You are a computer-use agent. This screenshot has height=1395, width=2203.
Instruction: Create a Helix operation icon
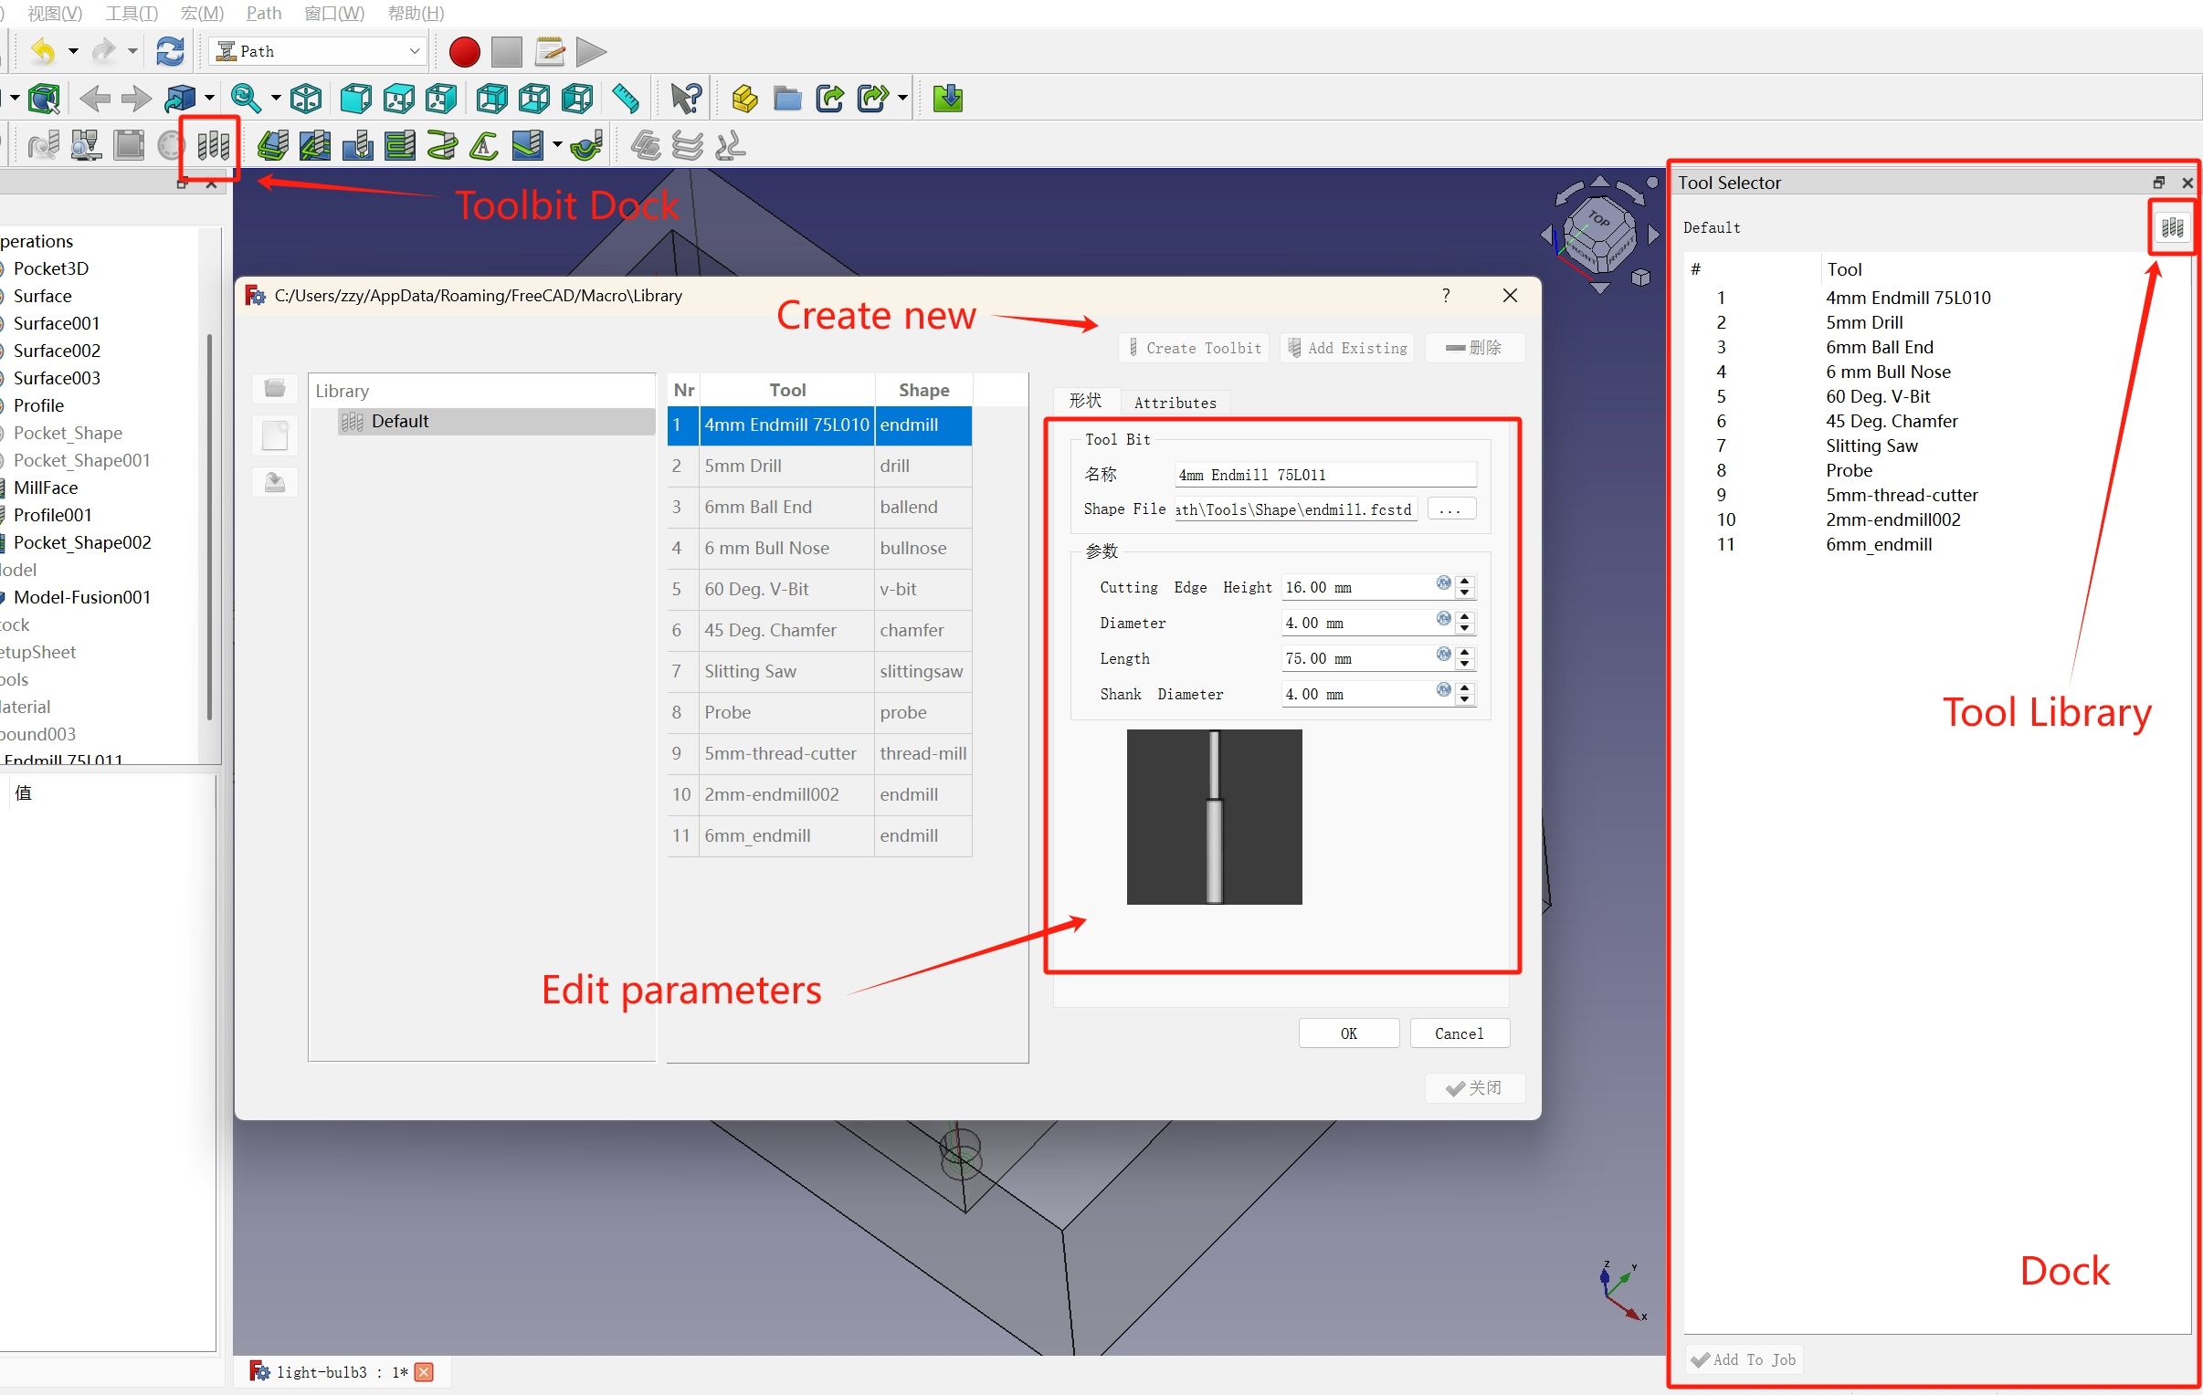click(442, 145)
